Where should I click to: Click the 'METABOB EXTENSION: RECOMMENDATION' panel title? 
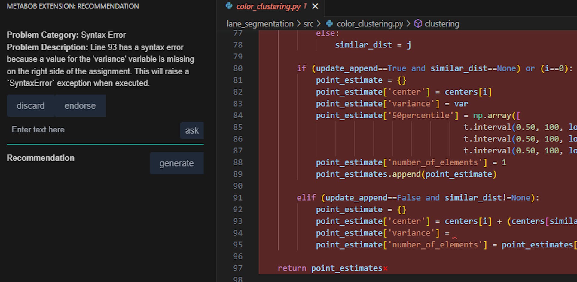click(73, 6)
